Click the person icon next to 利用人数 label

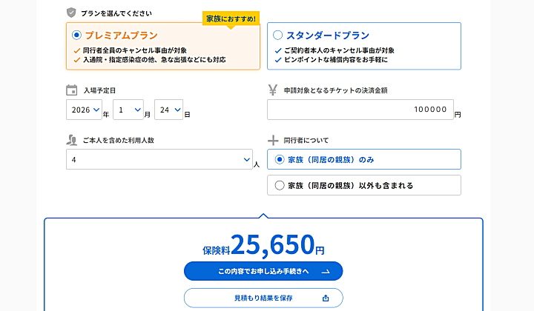click(x=71, y=139)
